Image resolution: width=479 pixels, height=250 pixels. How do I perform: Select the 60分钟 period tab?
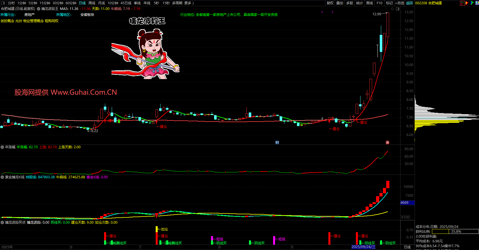click(x=71, y=3)
